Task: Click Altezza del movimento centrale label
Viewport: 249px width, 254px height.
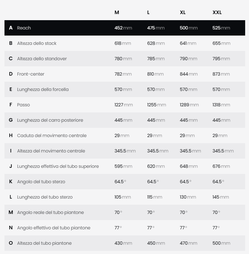Action: (x=51, y=151)
